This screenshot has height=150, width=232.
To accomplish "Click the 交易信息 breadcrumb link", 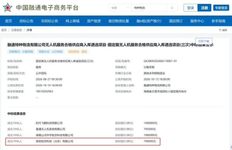I will pyautogui.click(x=16, y=30).
